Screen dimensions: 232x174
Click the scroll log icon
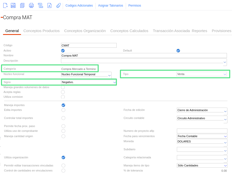pos(40,5)
